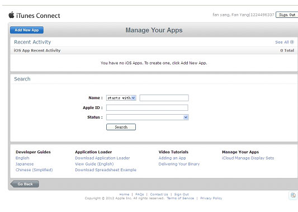Expand the Status dropdown
The width and height of the screenshot is (298, 212).
(x=147, y=117)
